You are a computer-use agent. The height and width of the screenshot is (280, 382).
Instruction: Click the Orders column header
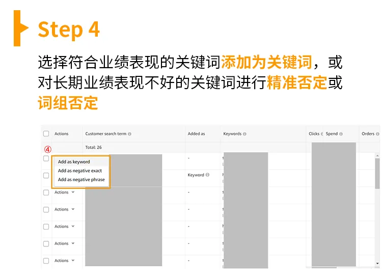(x=368, y=134)
